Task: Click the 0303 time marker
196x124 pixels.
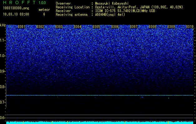Action: [x=59, y=26]
